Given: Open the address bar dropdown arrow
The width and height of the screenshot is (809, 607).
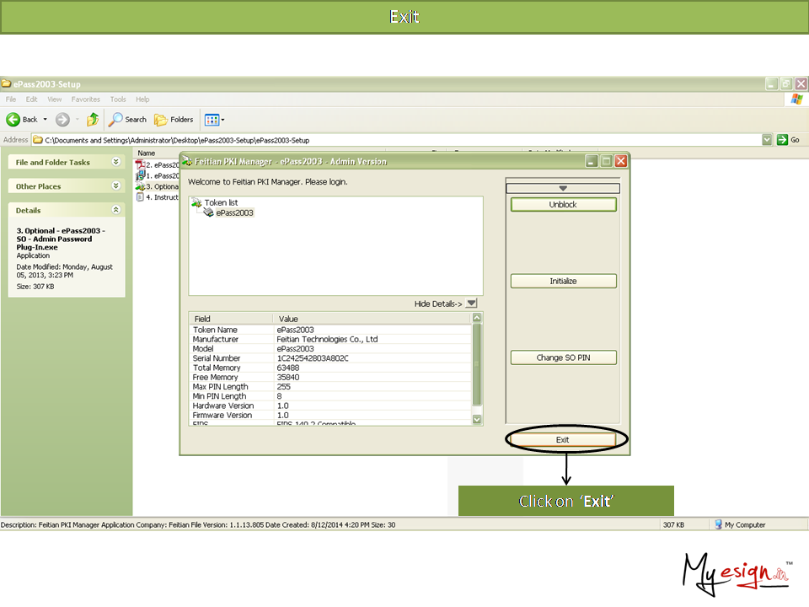Looking at the screenshot, I should click(x=767, y=140).
